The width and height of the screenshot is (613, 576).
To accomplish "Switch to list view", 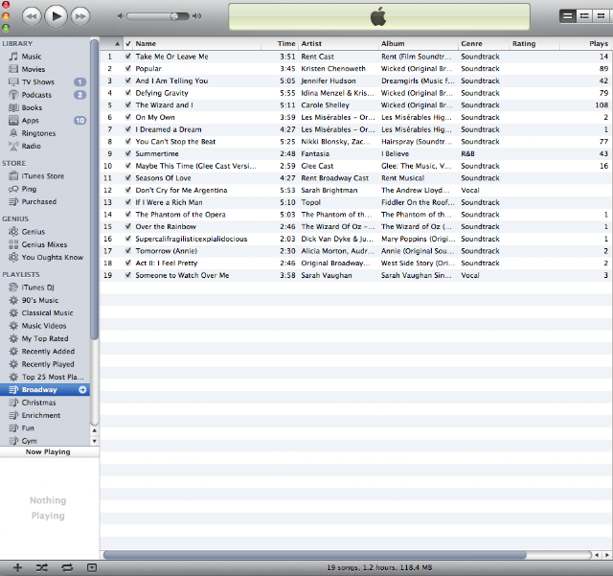I will (568, 16).
